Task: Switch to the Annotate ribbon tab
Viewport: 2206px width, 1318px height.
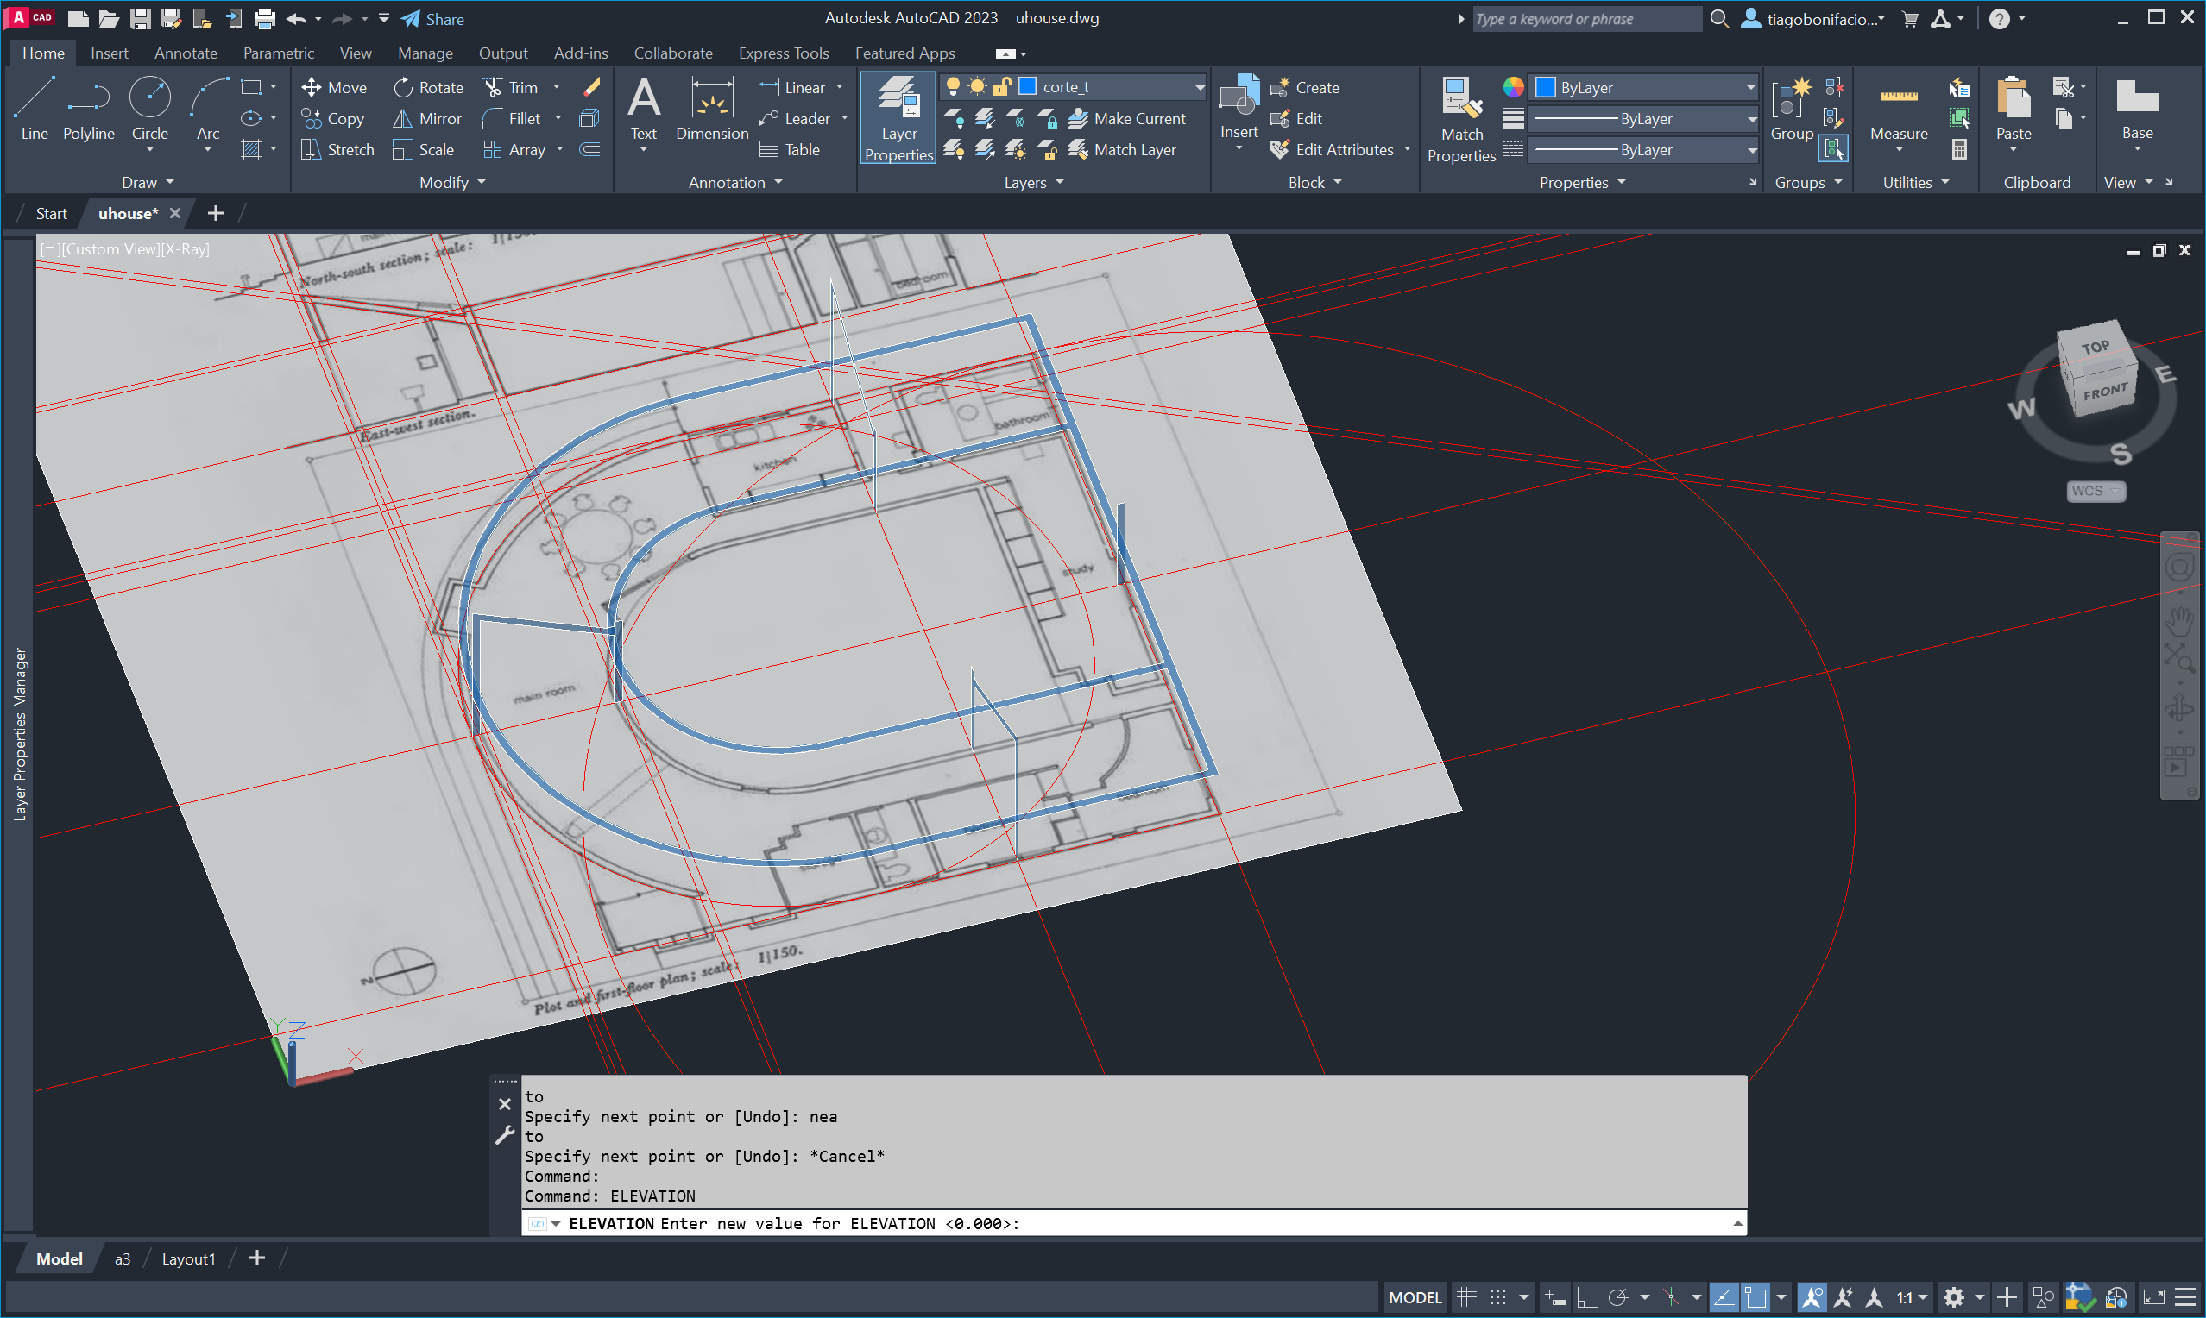Action: point(186,53)
